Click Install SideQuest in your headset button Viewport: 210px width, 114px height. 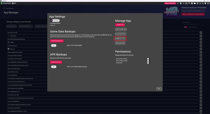[193, 14]
